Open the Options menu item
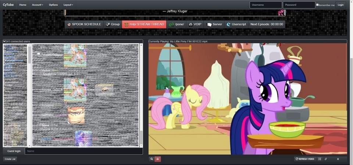Viewport: 353px width, 165px height. point(53,5)
